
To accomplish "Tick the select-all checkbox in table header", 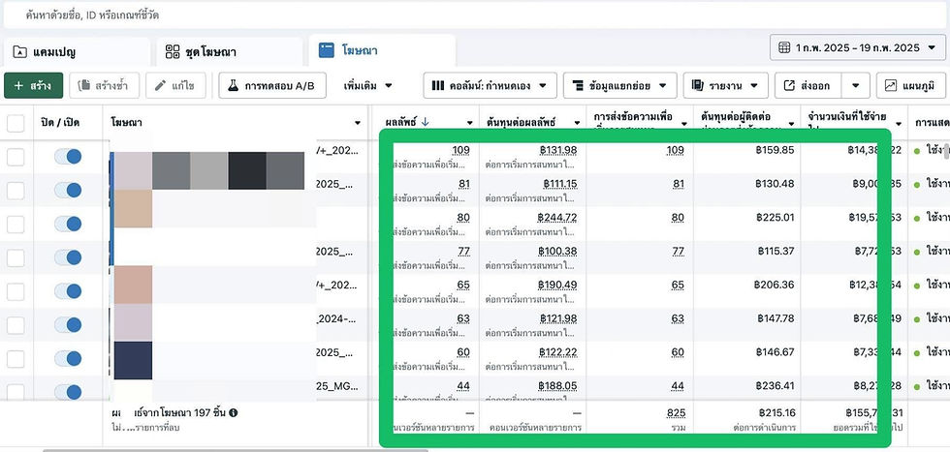I will click(16, 124).
